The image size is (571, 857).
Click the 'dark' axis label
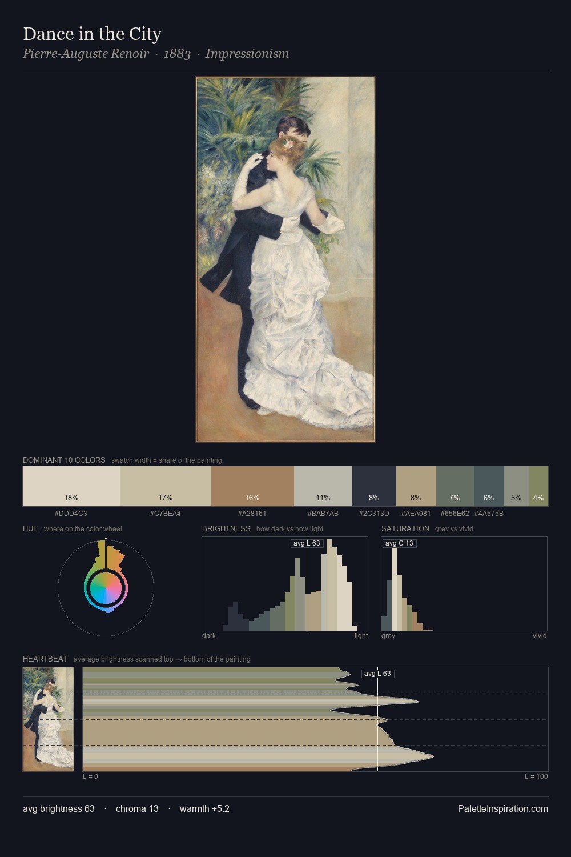click(209, 636)
